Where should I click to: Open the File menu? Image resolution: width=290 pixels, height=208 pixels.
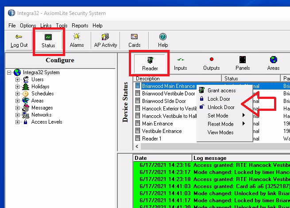[12, 26]
